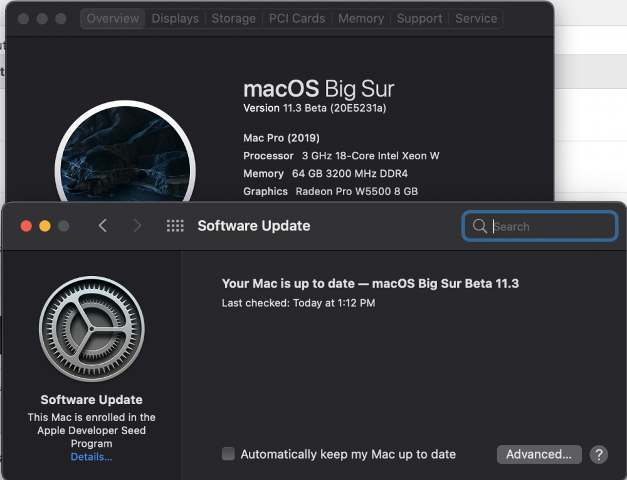
Task: Click Apple Developer Seed Program enrollment text
Action: (x=92, y=430)
